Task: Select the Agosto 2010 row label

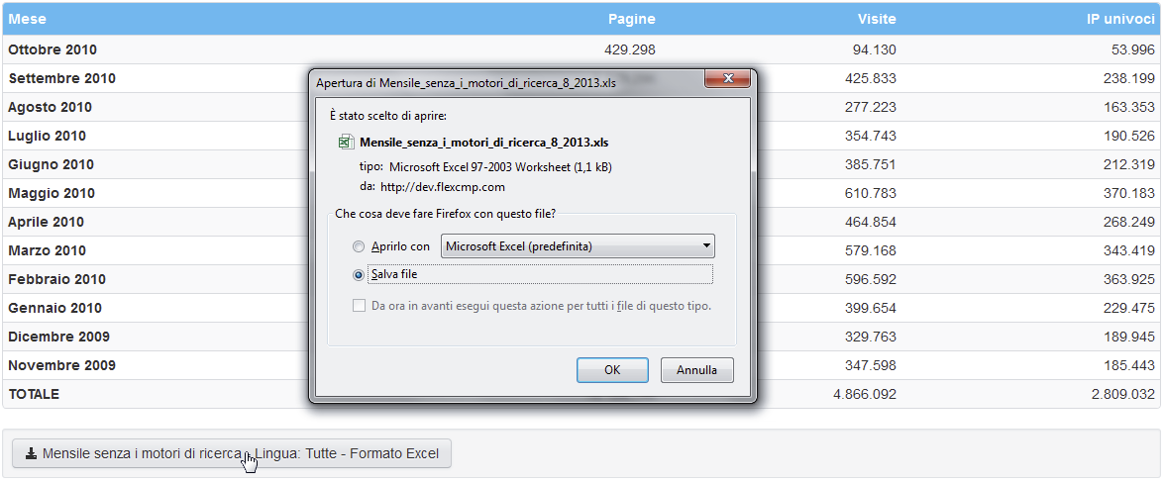Action: tap(50, 107)
